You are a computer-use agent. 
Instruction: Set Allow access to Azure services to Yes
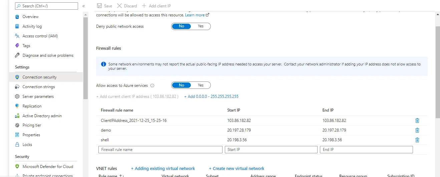200,85
